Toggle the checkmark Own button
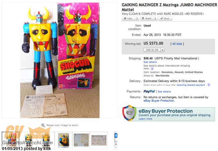The width and height of the screenshot is (218, 151). tap(165, 18)
